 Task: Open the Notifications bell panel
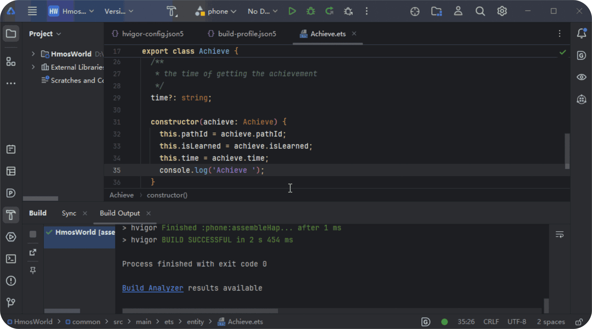point(581,33)
